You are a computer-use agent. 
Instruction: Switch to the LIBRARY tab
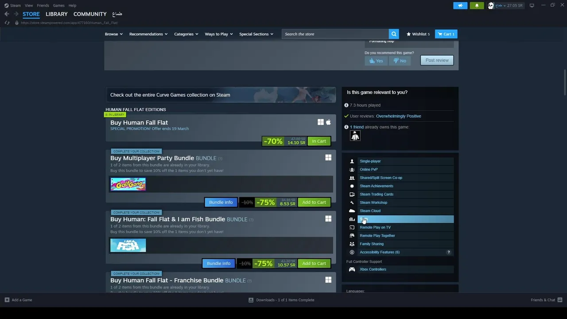tap(57, 14)
